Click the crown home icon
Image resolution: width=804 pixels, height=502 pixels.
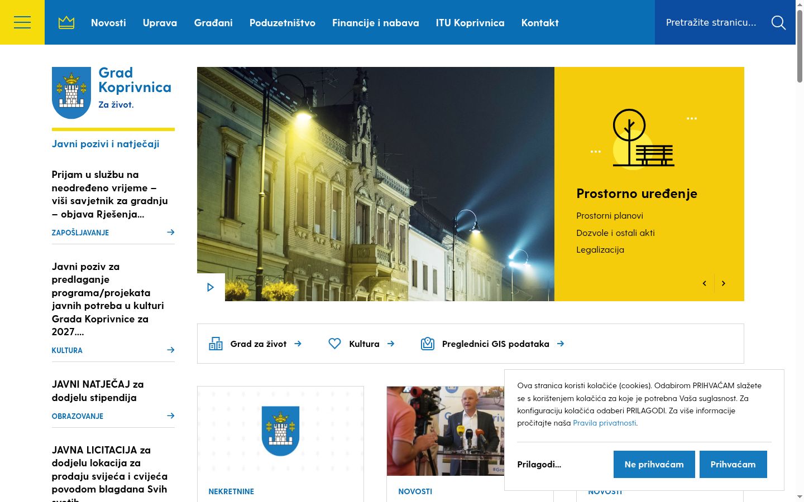pyautogui.click(x=66, y=22)
